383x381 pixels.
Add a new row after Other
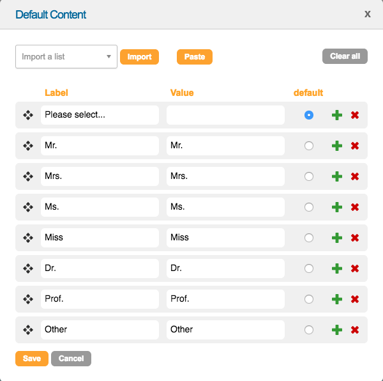tap(337, 330)
